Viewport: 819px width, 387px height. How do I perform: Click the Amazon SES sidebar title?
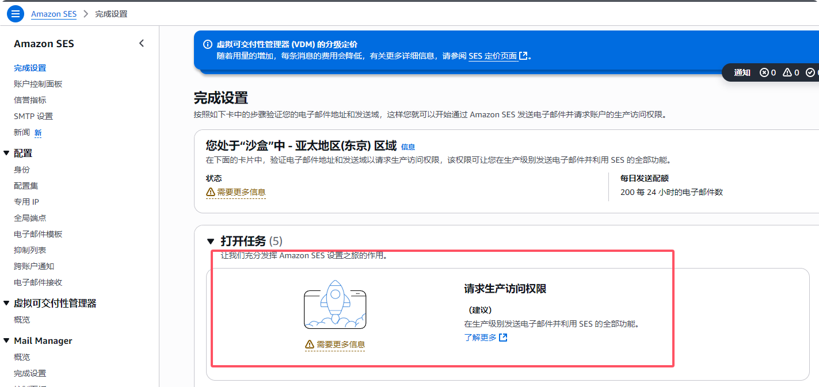point(44,44)
